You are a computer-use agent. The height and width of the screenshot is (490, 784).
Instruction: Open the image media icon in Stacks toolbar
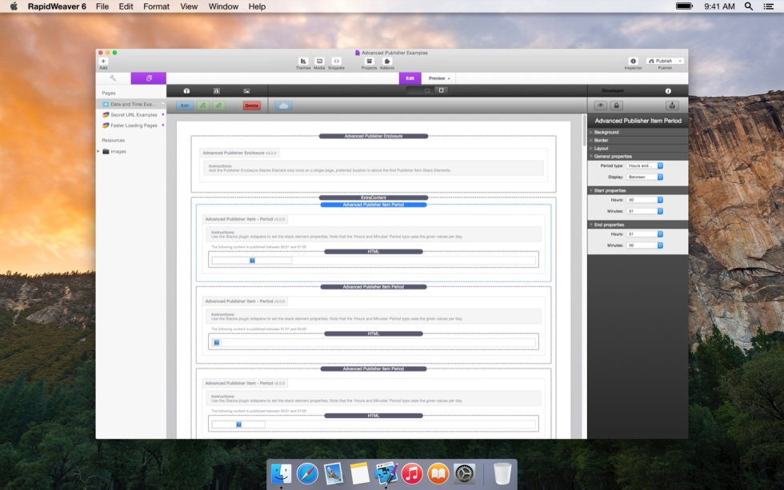246,91
